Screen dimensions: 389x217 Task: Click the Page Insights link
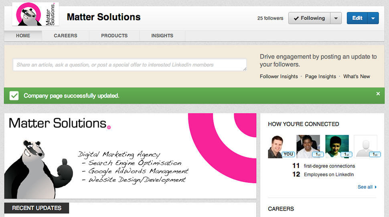point(320,76)
